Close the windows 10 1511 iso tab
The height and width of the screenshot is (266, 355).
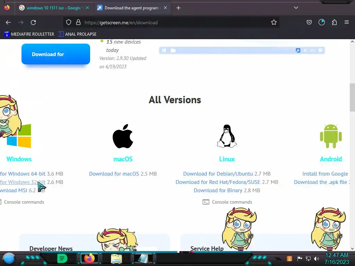[x=87, y=8]
